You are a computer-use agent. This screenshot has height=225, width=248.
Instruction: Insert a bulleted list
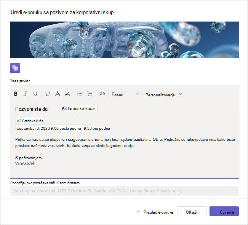point(80,94)
